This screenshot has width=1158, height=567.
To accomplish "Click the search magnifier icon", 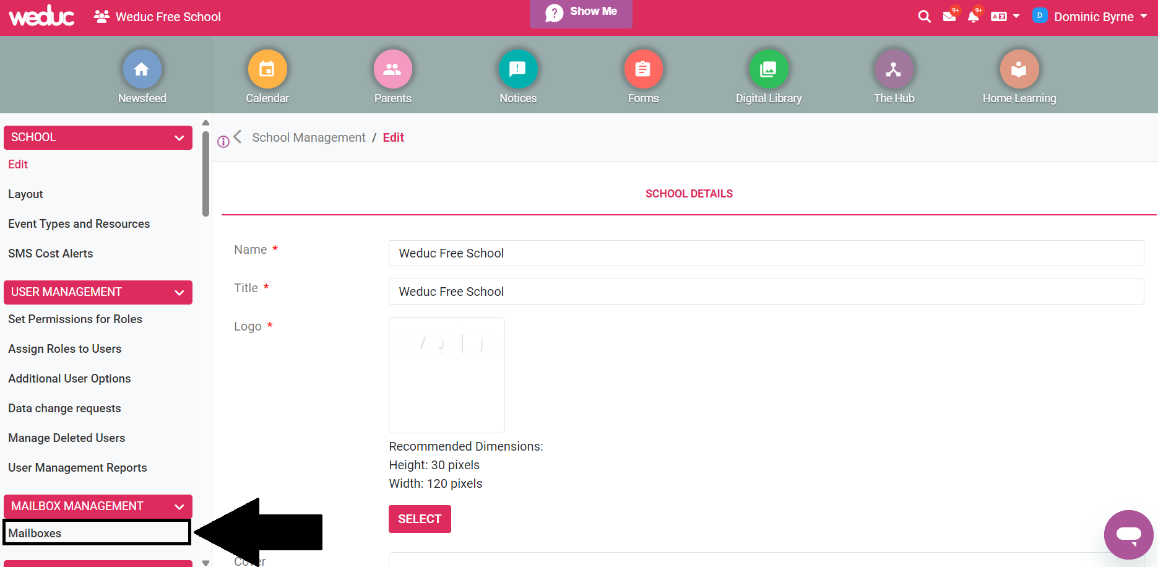I will click(924, 17).
